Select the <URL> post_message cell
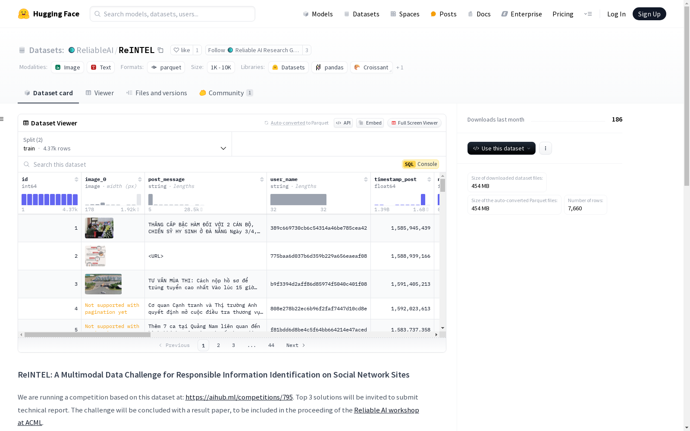 pyautogui.click(x=206, y=256)
